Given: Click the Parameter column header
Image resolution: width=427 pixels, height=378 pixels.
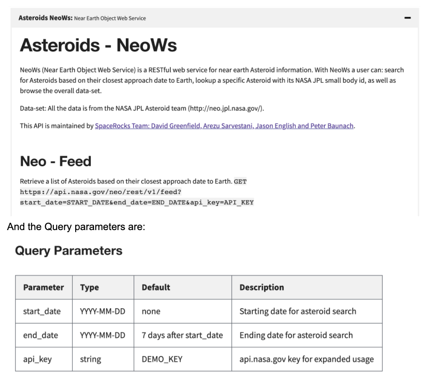Looking at the screenshot, I should click(43, 287).
